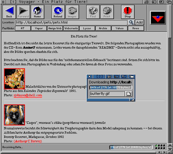Open the Amiga Web fastlink
This screenshot has height=154, width=173.
[x=55, y=28]
